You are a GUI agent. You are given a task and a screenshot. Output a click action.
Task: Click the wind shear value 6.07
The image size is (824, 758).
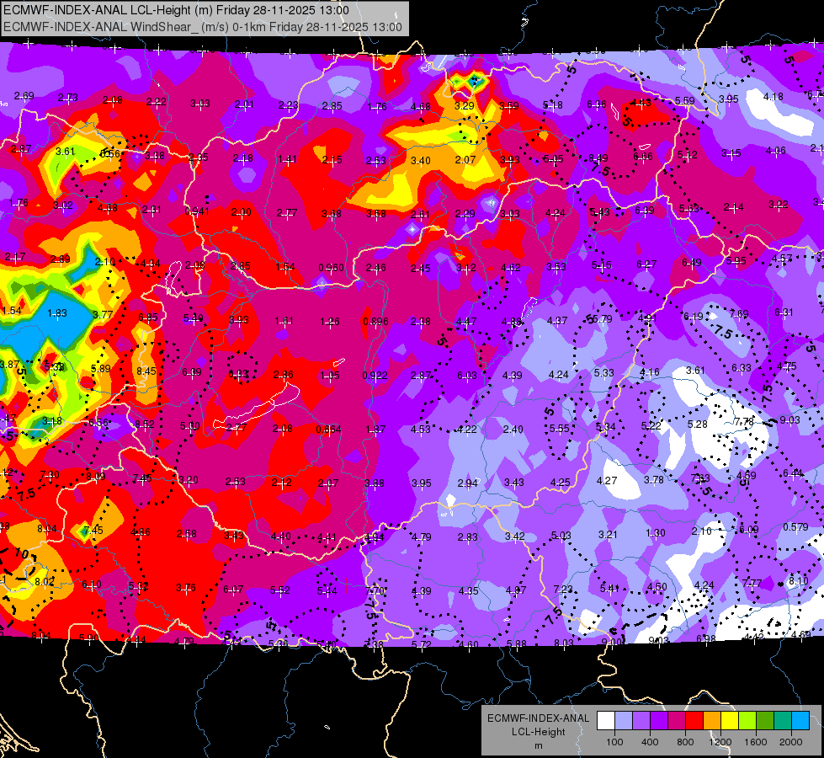pos(233,590)
